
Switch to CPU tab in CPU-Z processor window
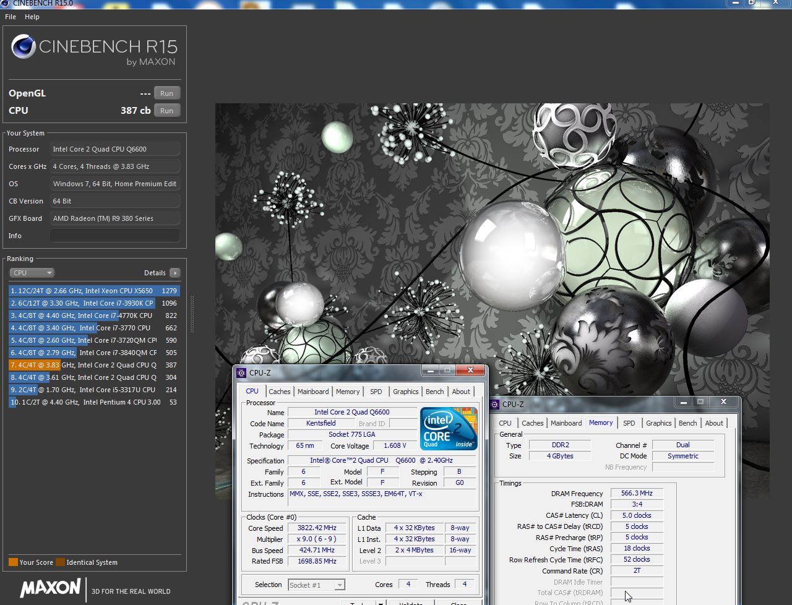tap(252, 391)
